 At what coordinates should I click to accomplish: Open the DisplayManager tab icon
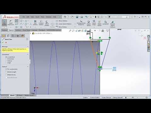[x=22, y=36]
